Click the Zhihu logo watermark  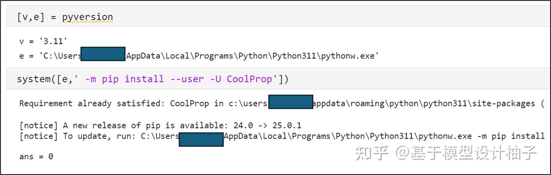coord(372,153)
